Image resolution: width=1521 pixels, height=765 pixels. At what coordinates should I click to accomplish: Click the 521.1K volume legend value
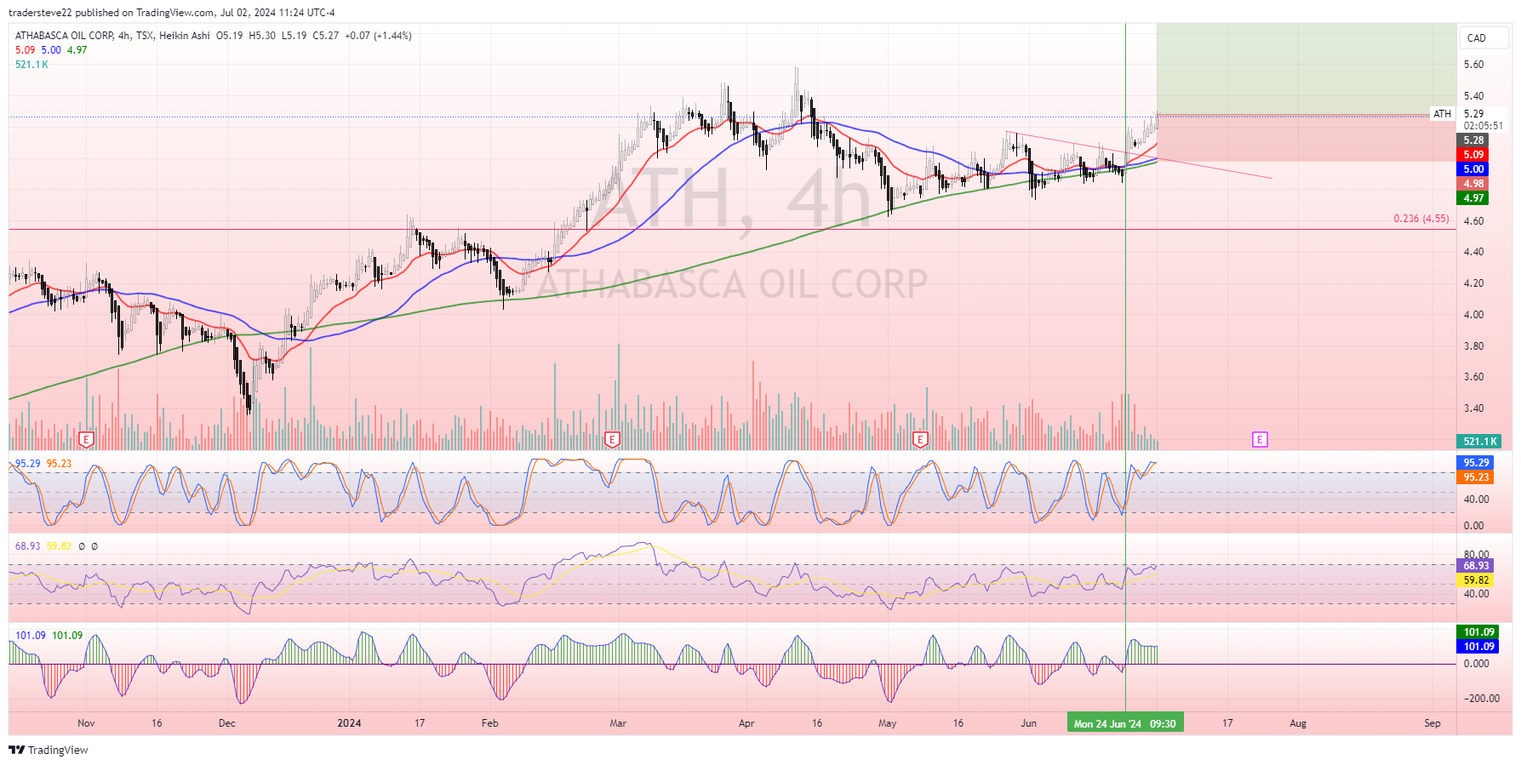coord(31,65)
